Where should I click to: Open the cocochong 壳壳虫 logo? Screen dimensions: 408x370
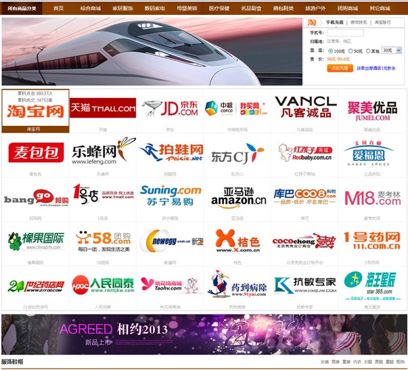point(303,241)
